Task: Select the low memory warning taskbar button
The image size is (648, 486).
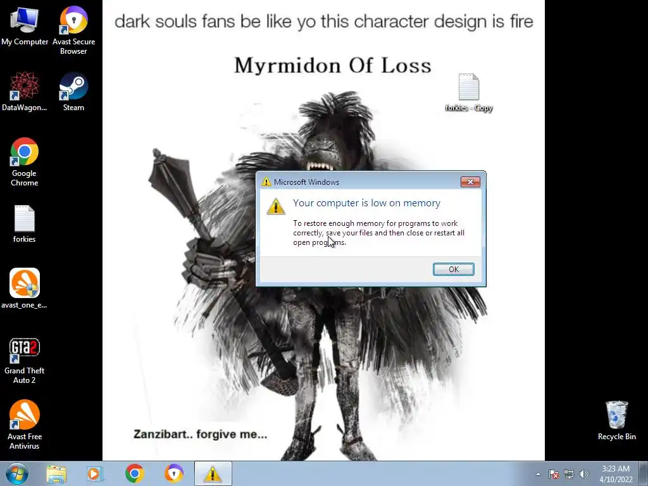Action: click(x=213, y=473)
